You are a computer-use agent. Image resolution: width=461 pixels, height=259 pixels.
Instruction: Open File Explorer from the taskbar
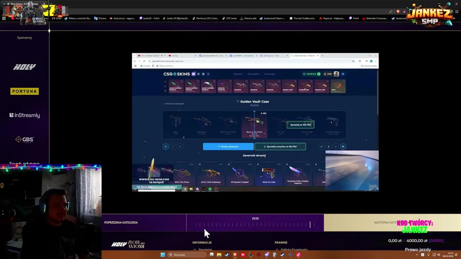(219, 255)
